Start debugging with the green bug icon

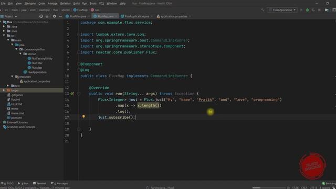pyautogui.click(x=307, y=10)
